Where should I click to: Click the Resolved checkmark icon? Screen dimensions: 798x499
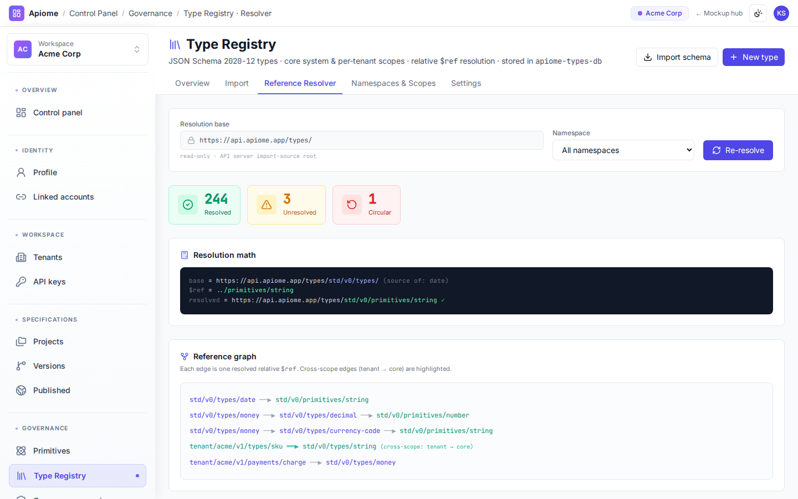coord(188,205)
